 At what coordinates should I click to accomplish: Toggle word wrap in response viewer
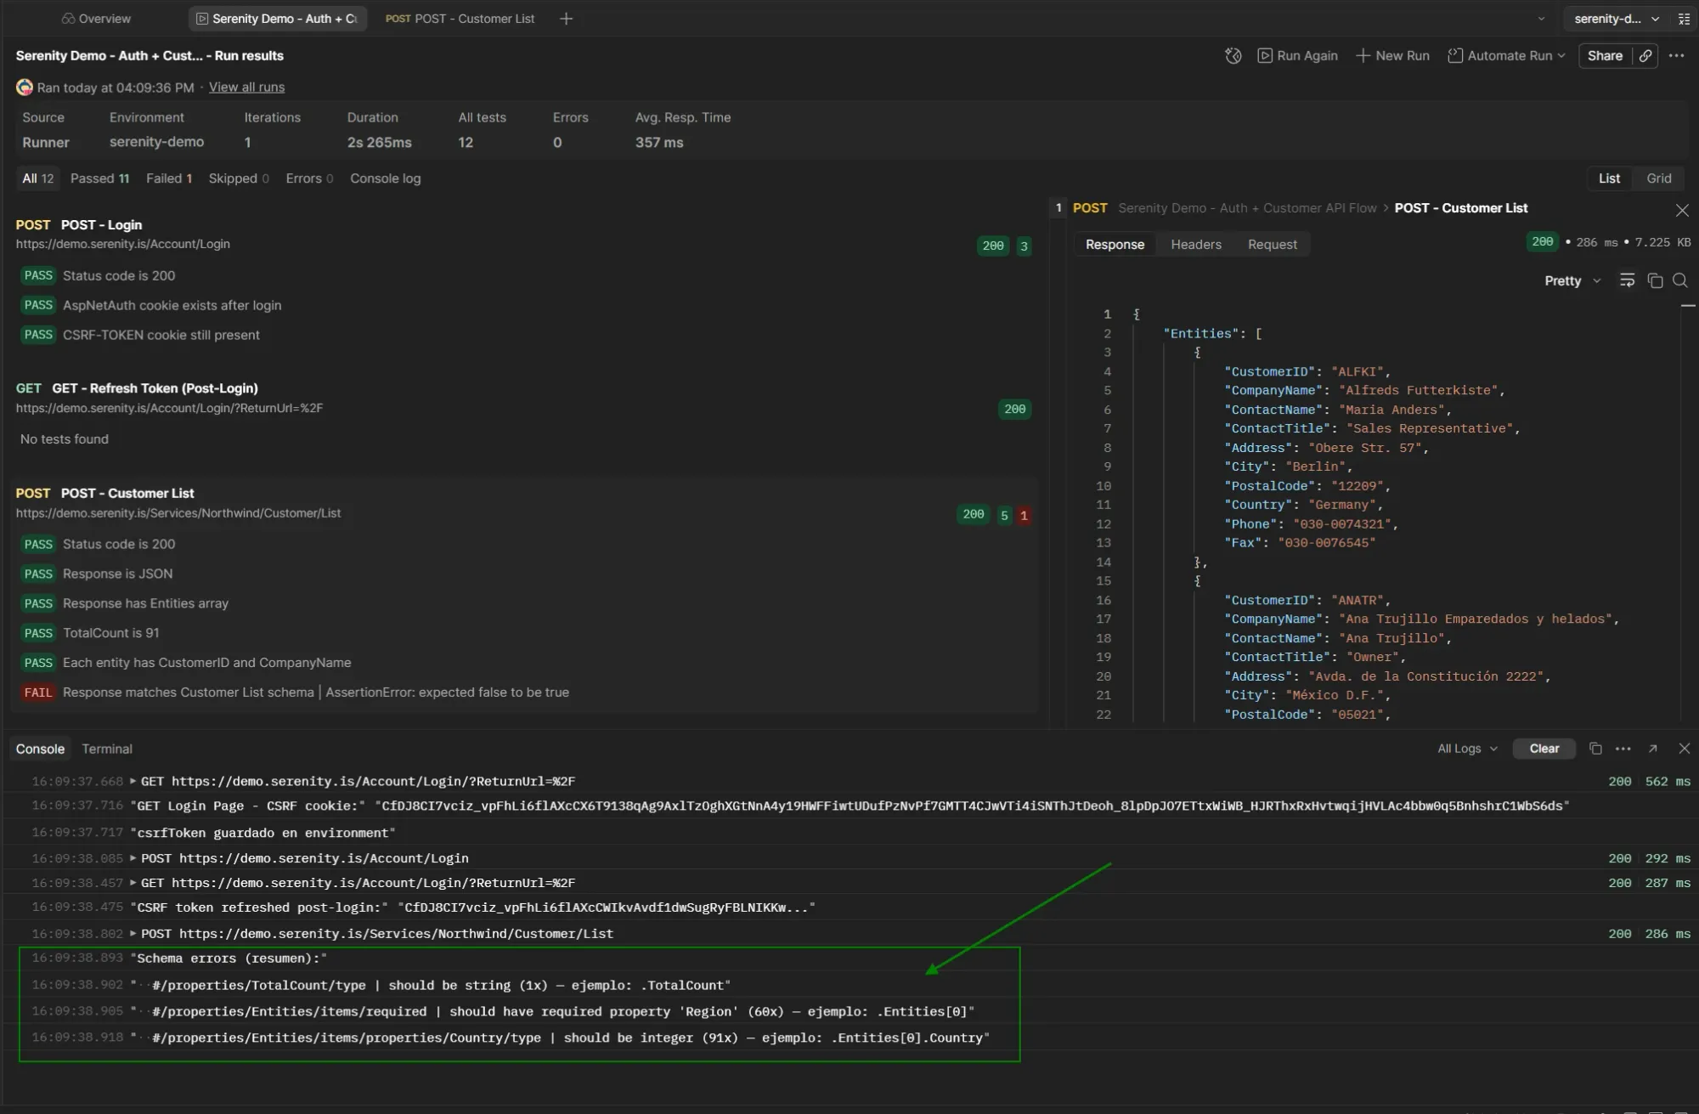point(1628,280)
